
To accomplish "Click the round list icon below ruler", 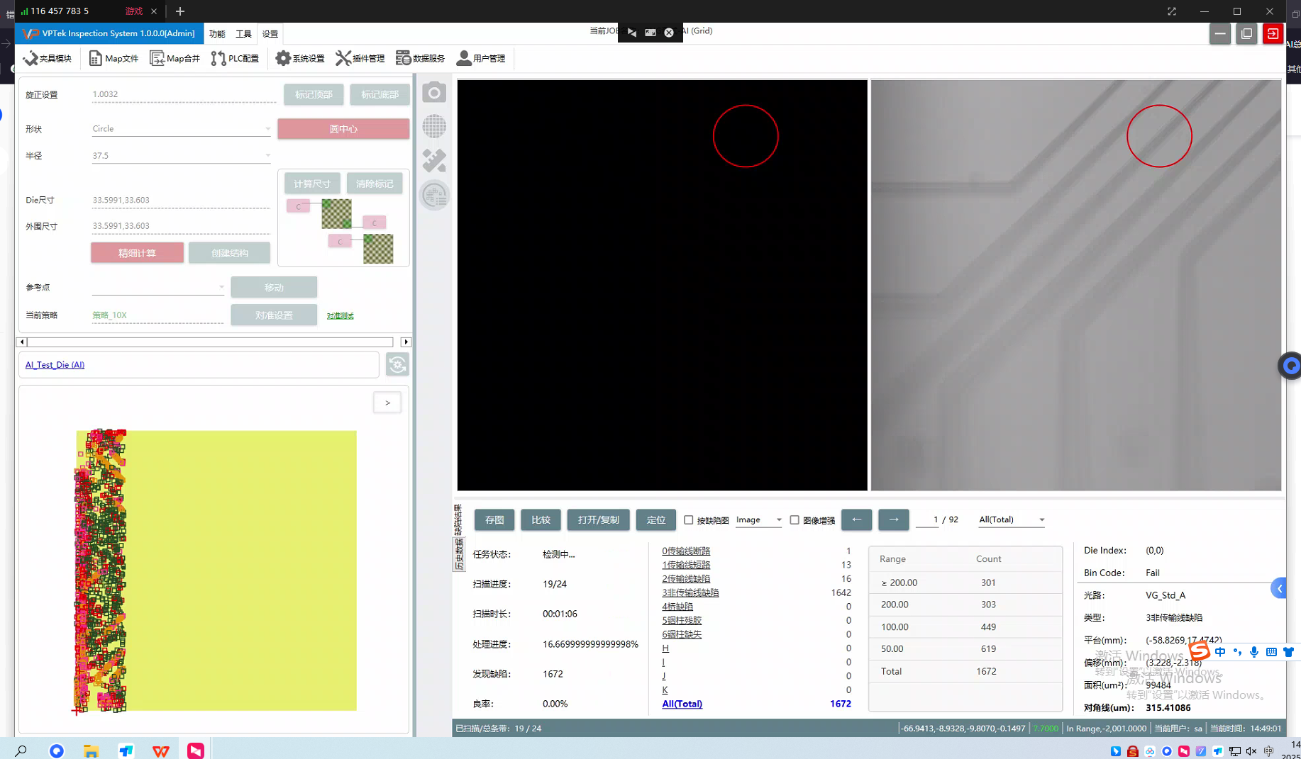I will coord(434,195).
